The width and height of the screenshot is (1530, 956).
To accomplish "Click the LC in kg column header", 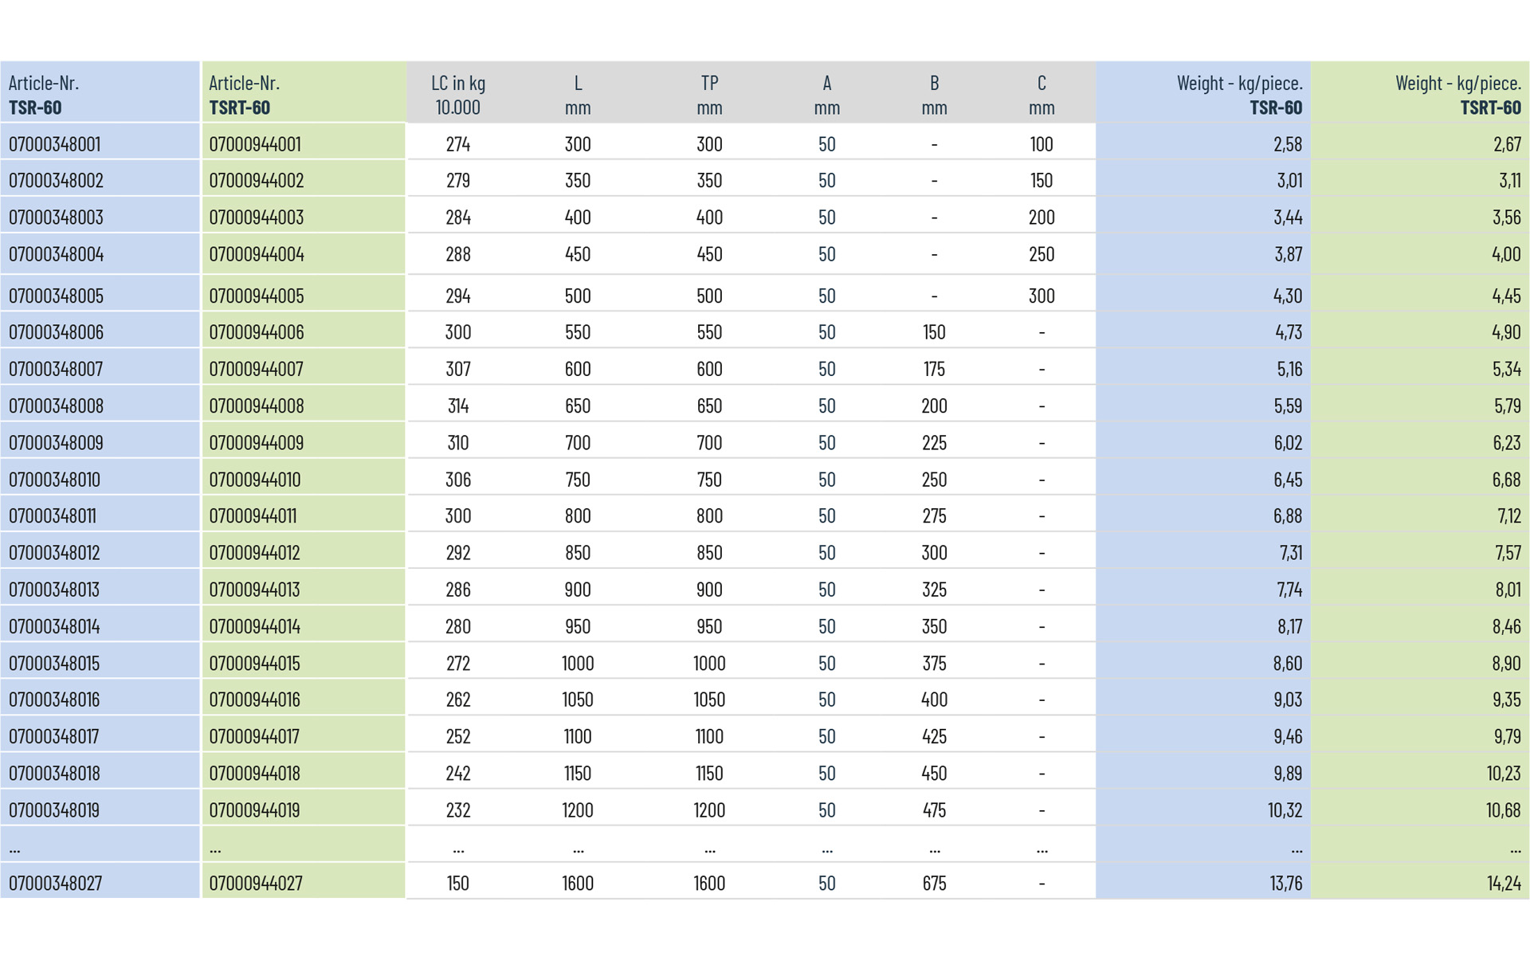I will click(457, 94).
